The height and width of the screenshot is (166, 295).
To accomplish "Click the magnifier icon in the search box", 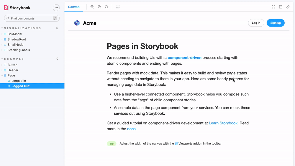I will pos(8,18).
